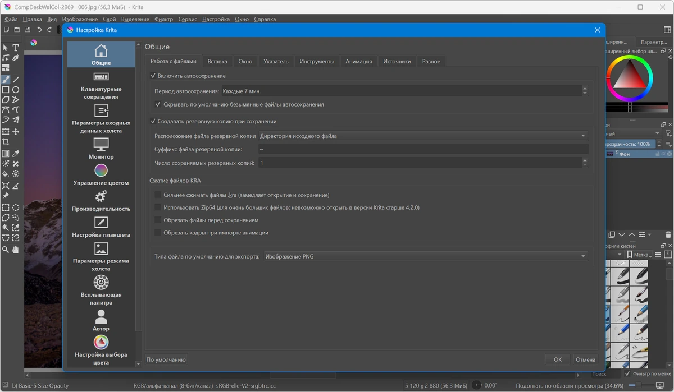Select the Pan hand tool
Screen dimensions: 674x392
tap(16, 249)
